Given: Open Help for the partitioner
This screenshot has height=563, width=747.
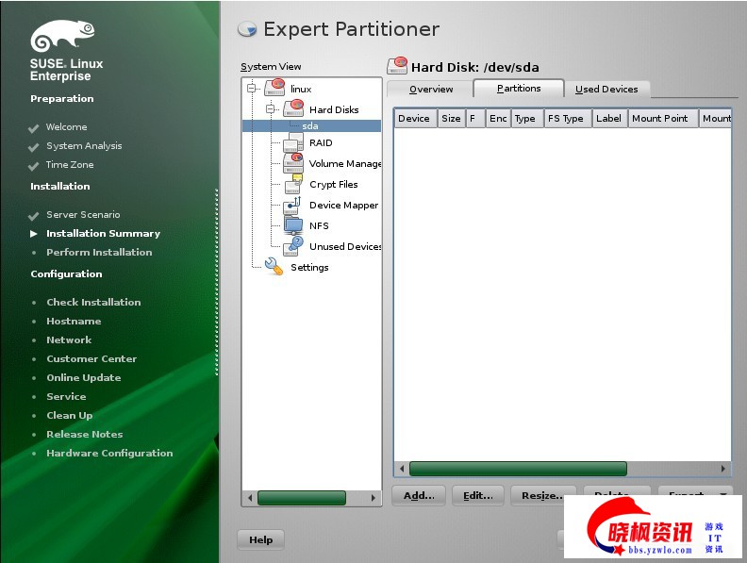Looking at the screenshot, I should click(260, 539).
